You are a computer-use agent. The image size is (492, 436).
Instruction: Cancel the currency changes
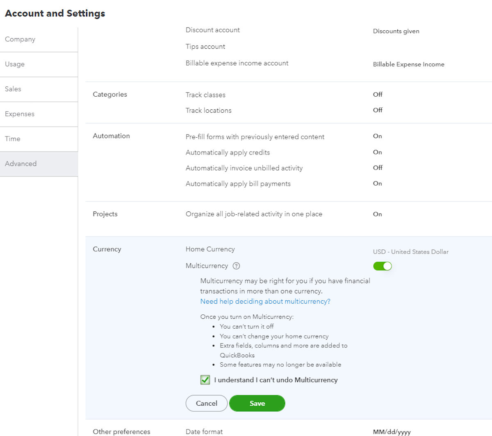(x=206, y=403)
